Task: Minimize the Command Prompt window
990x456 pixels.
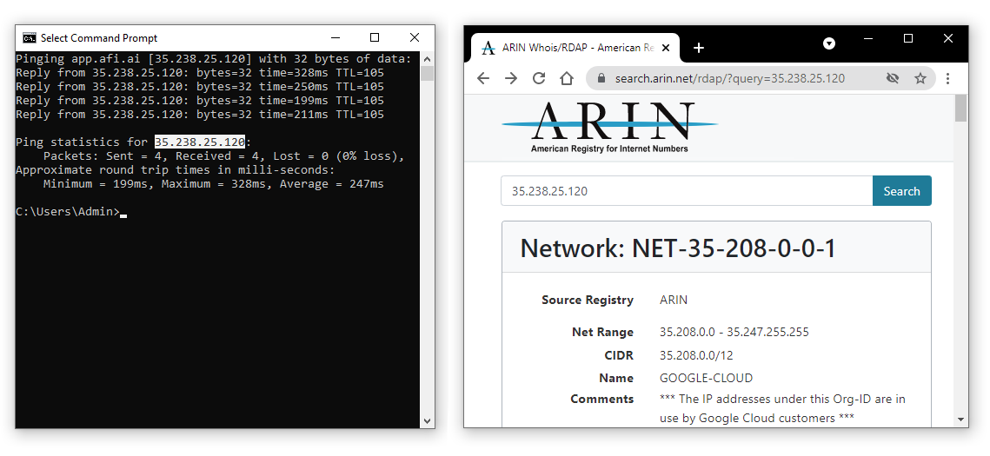Action: (335, 38)
